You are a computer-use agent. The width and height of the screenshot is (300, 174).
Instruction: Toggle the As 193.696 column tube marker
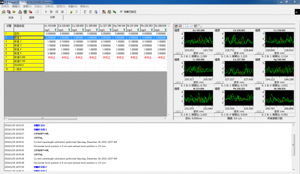point(56,29)
